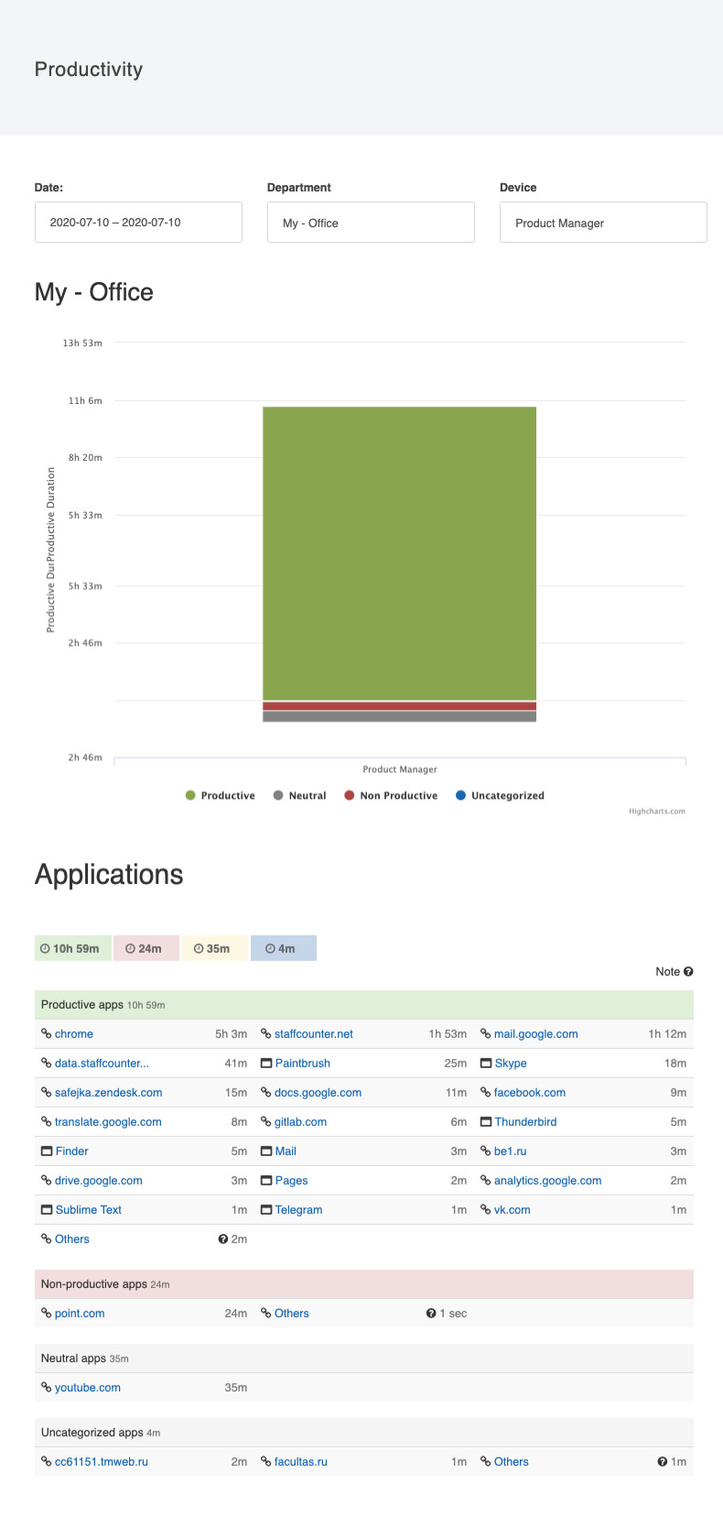Image resolution: width=723 pixels, height=1517 pixels.
Task: Open youtube.com link
Action: coord(88,1388)
